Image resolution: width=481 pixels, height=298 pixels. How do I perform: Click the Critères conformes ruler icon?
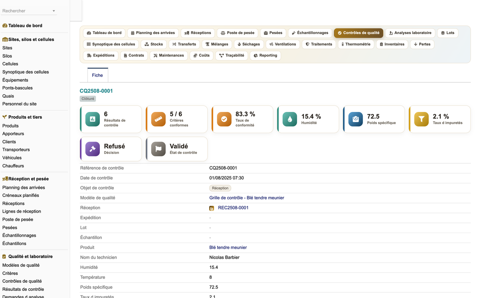(x=158, y=119)
